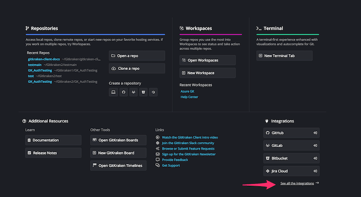Click the sign-in arrow icon for GitHub integration

pos(315,133)
